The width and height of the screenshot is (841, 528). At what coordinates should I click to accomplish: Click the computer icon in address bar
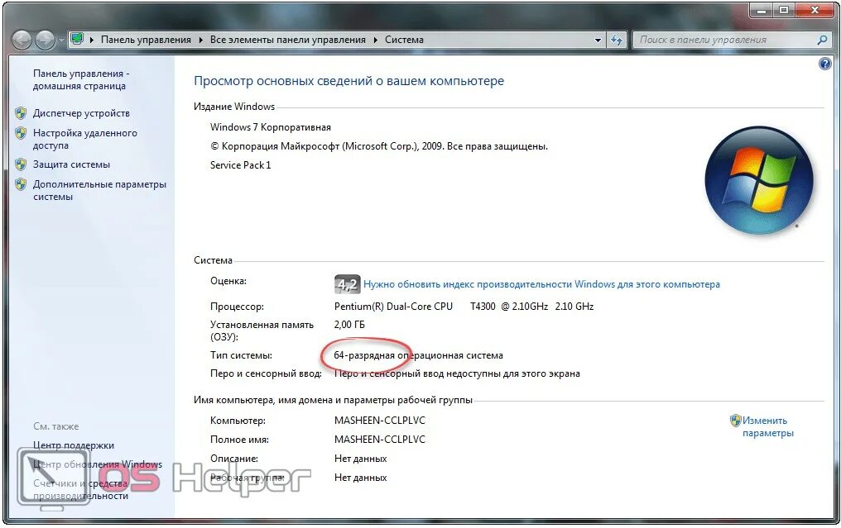[x=77, y=39]
